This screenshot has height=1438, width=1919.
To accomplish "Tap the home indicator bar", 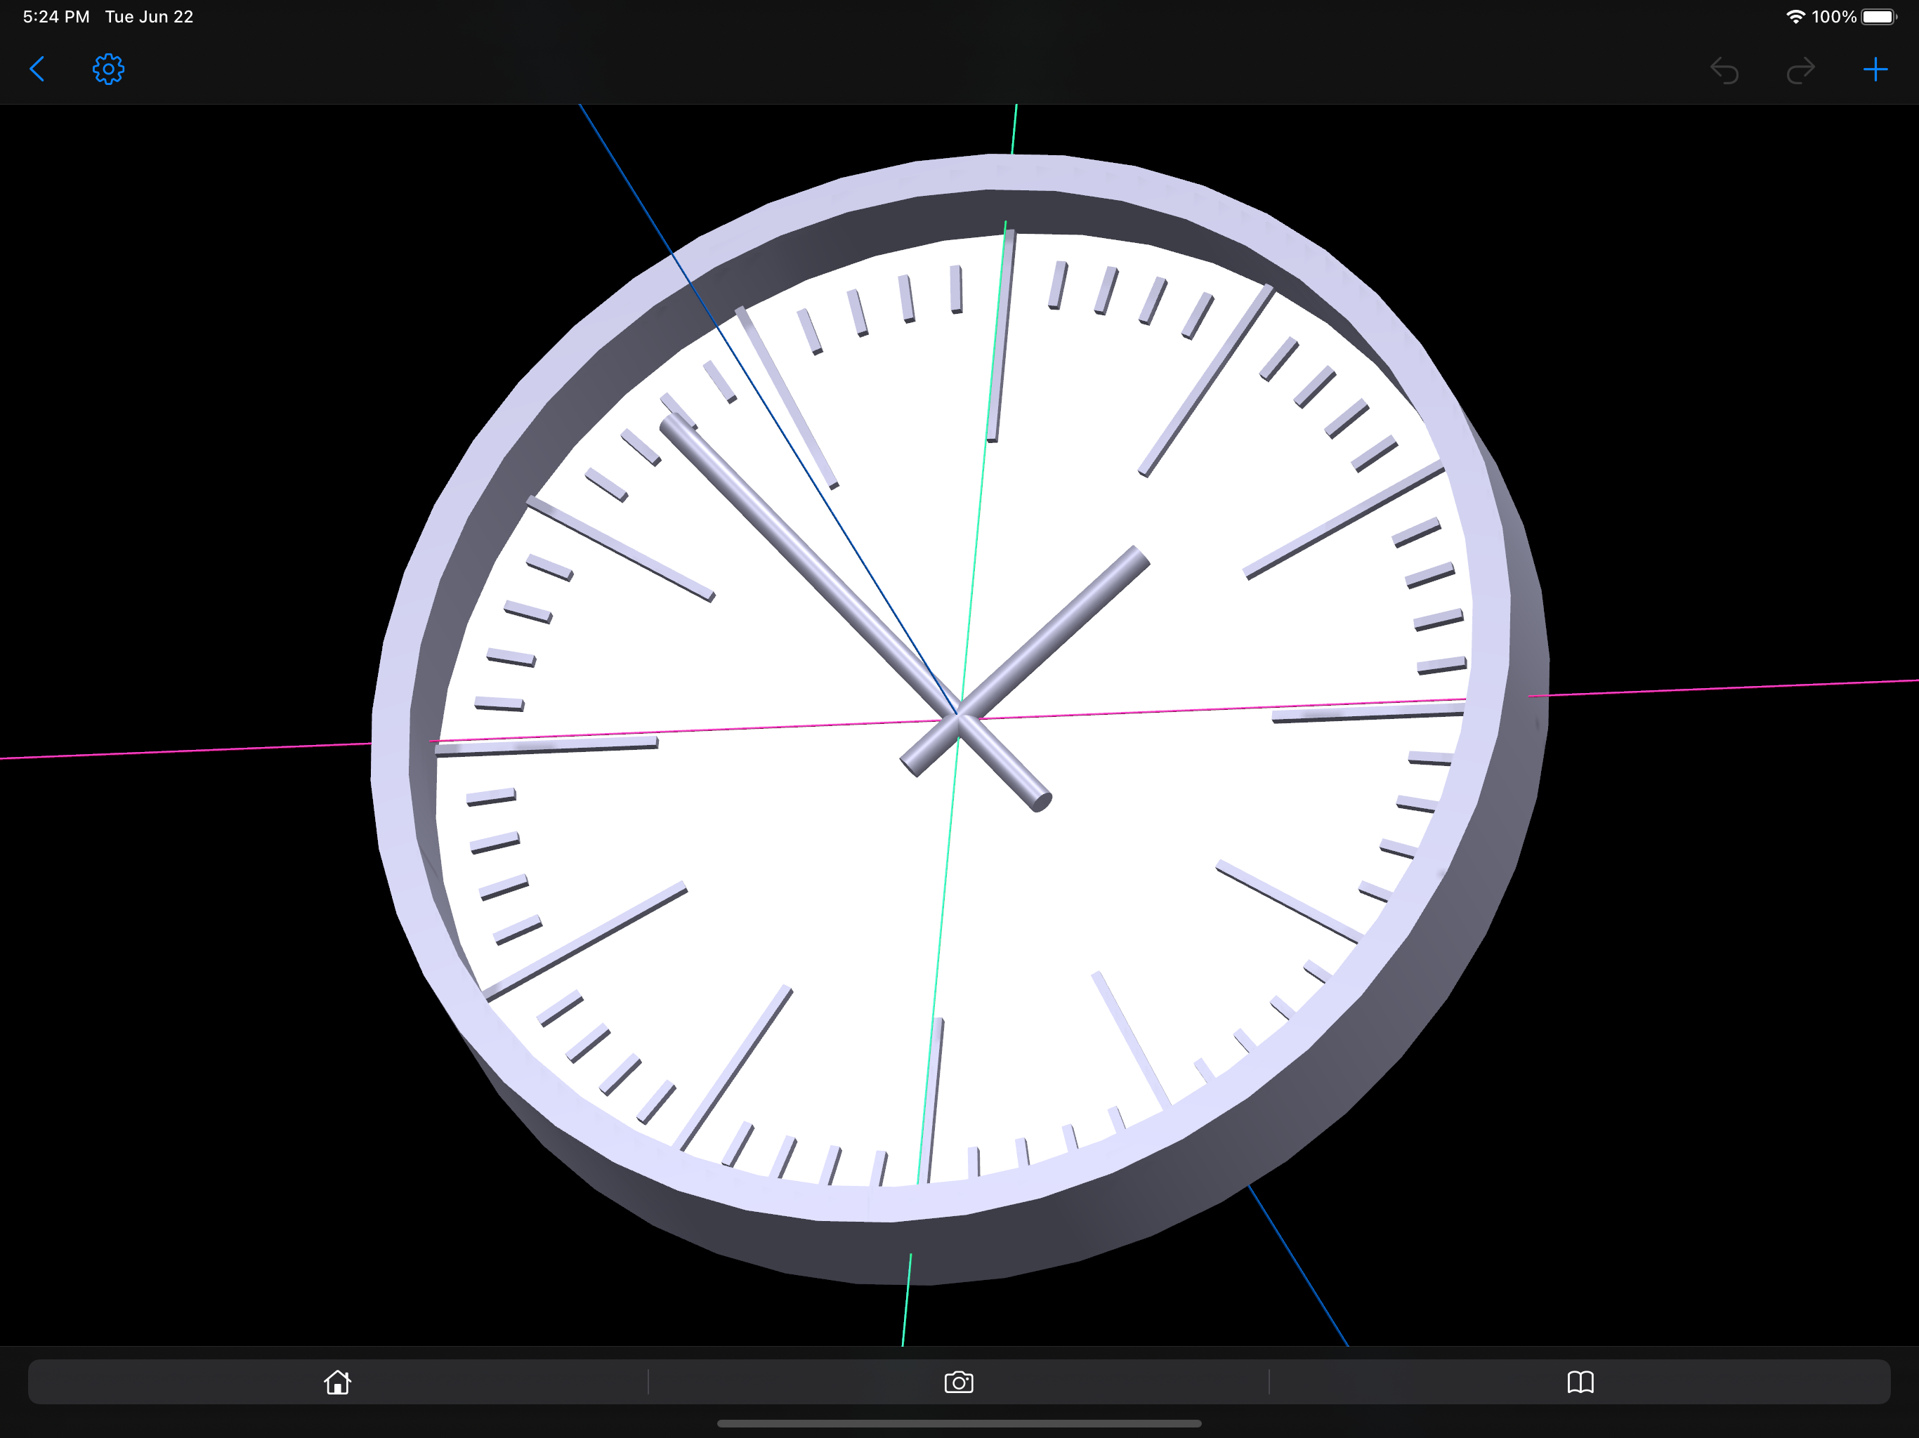I will (959, 1423).
